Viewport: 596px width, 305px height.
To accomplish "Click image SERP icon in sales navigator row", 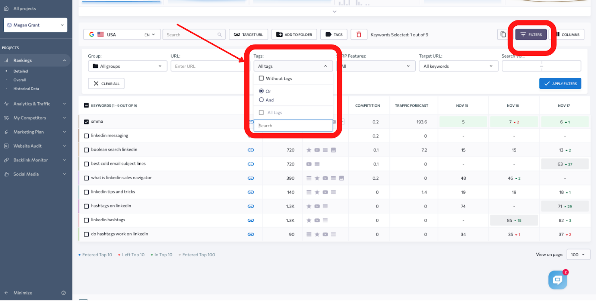I will tap(342, 178).
